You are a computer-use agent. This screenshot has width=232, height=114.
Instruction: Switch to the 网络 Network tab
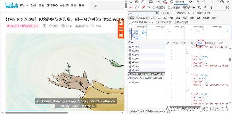[x=180, y=2]
